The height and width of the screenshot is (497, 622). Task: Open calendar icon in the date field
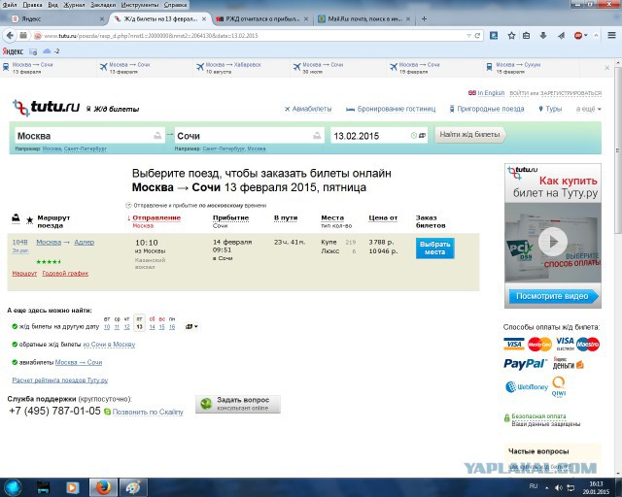pyautogui.click(x=423, y=136)
